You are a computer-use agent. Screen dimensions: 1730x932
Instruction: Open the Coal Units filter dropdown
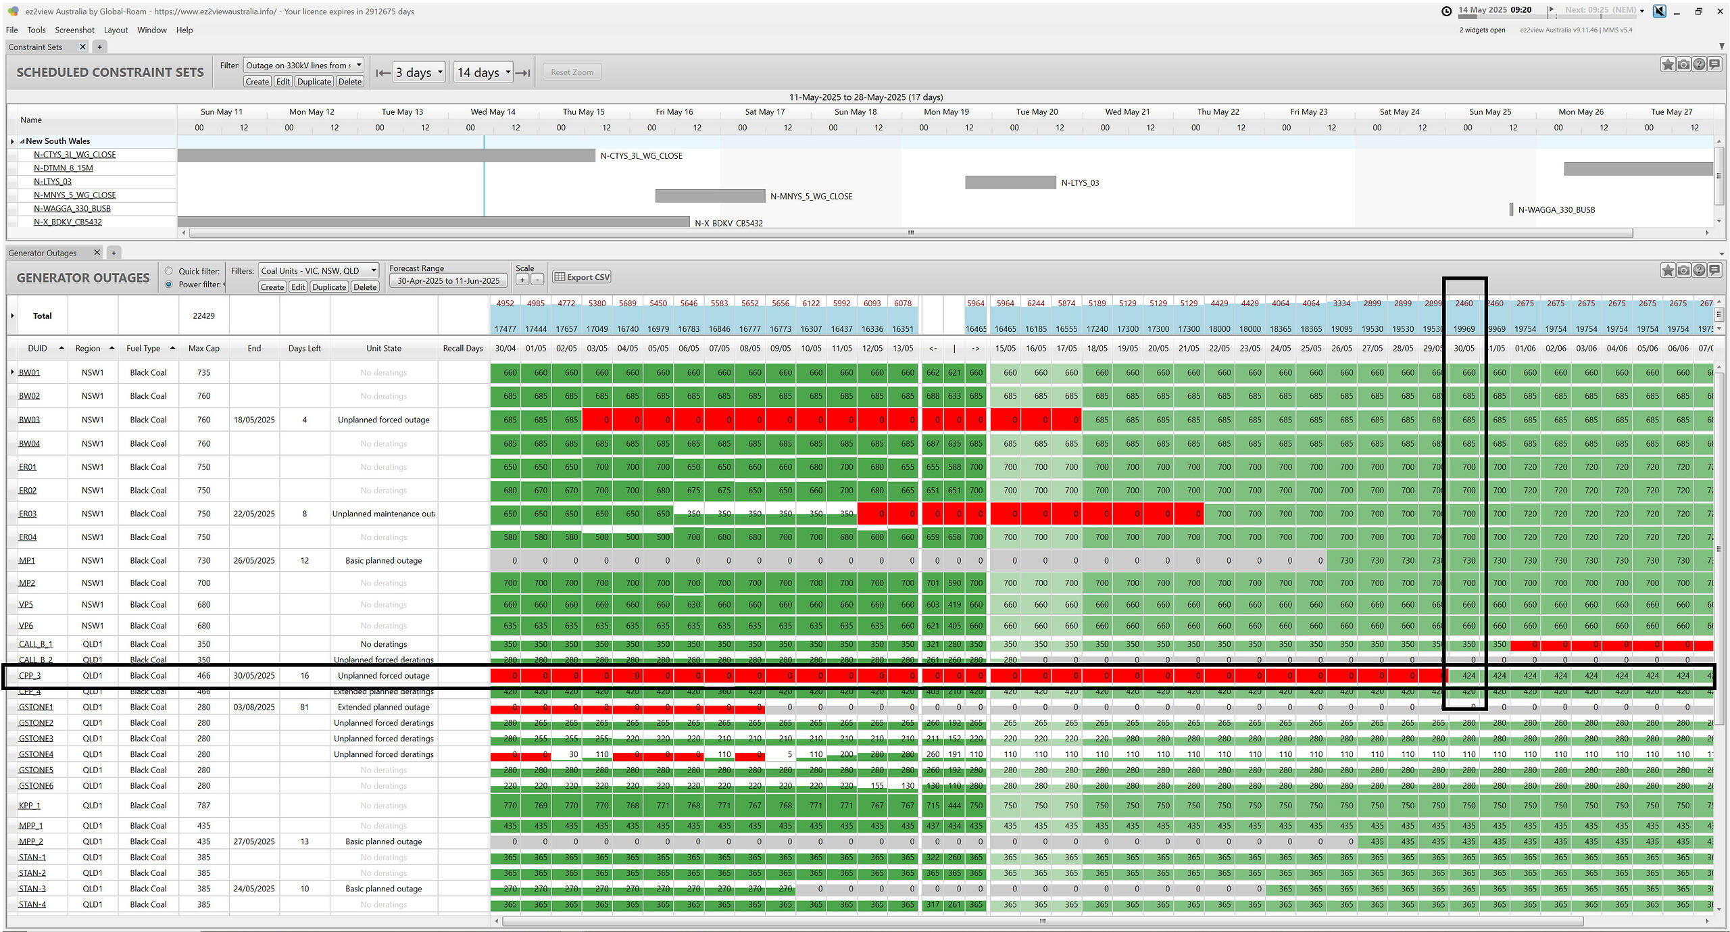pyautogui.click(x=318, y=270)
